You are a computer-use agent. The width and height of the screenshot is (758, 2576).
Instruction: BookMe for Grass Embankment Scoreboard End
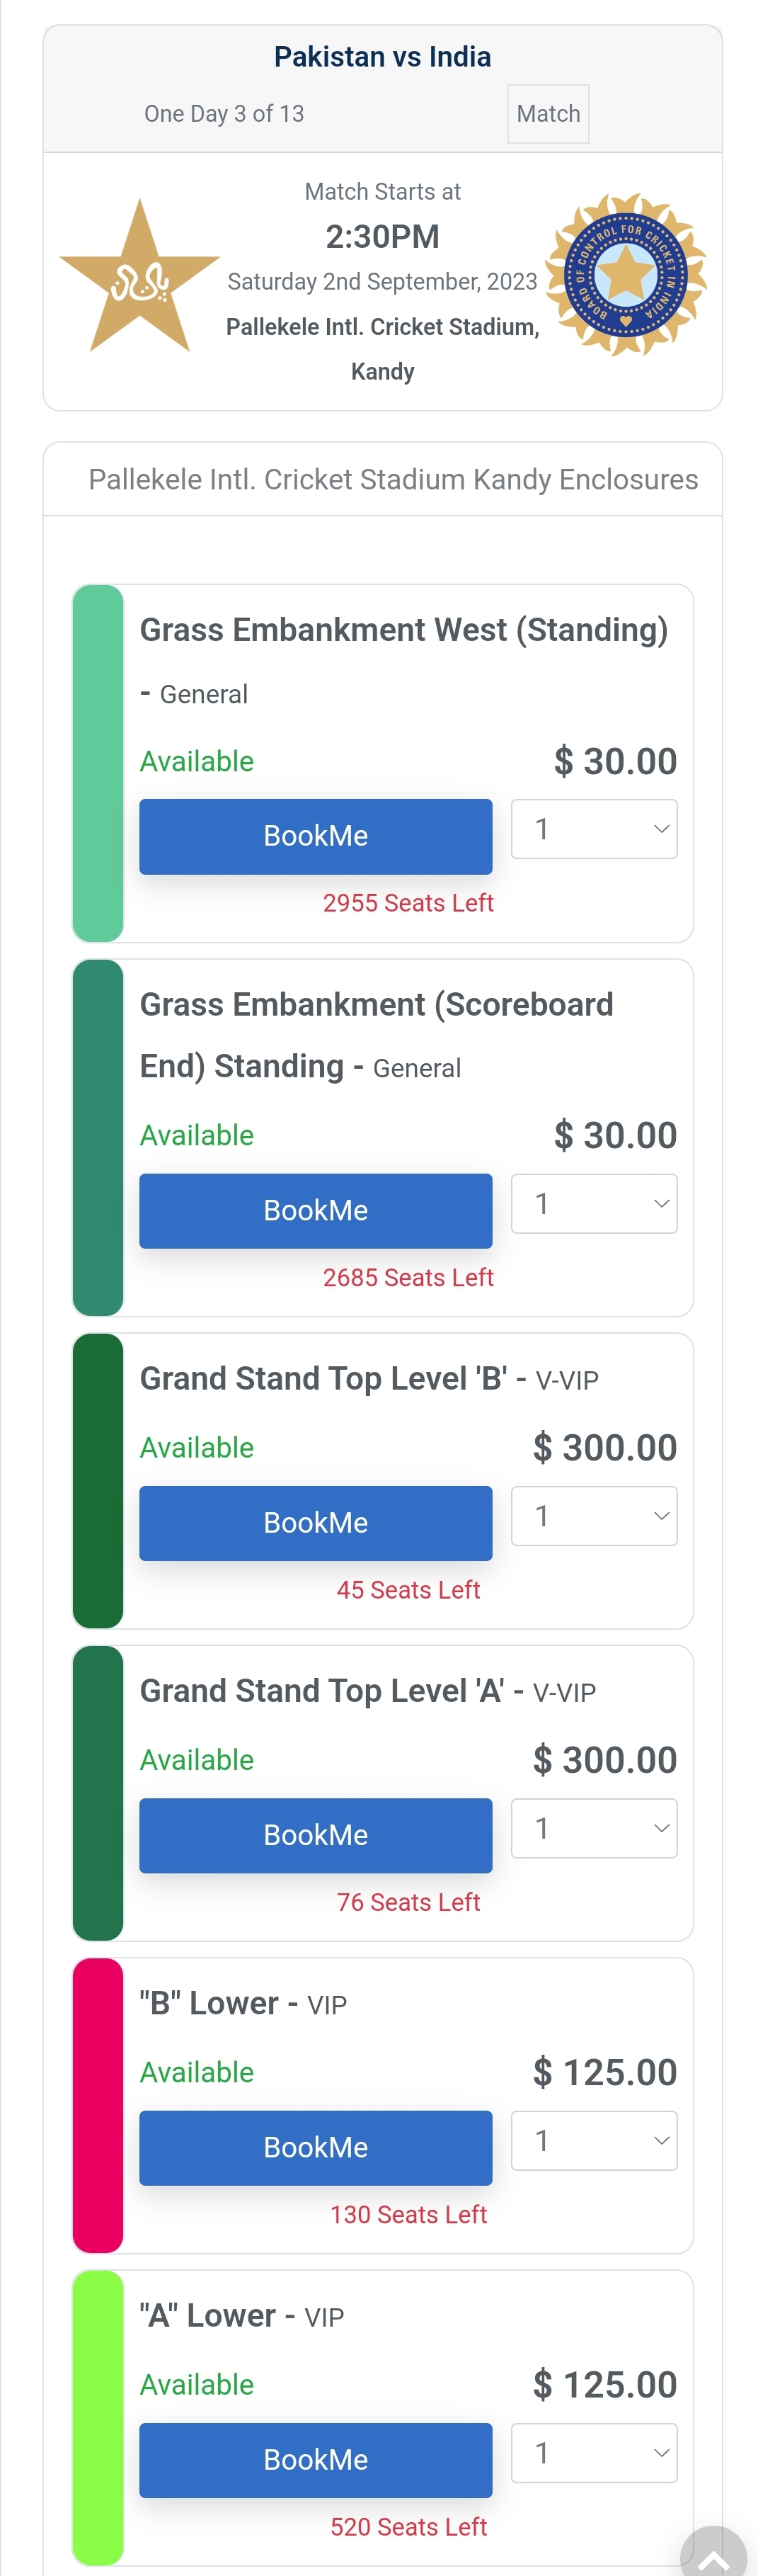pyautogui.click(x=316, y=1211)
